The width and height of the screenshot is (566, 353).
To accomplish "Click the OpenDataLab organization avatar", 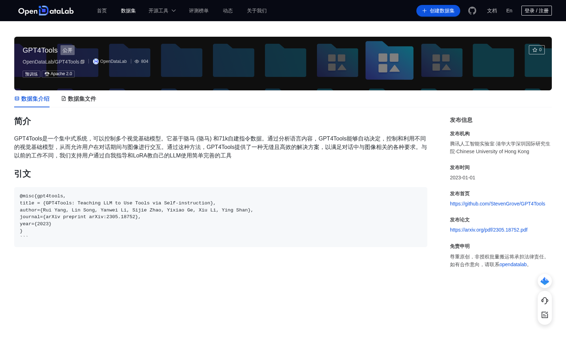I will (96, 61).
